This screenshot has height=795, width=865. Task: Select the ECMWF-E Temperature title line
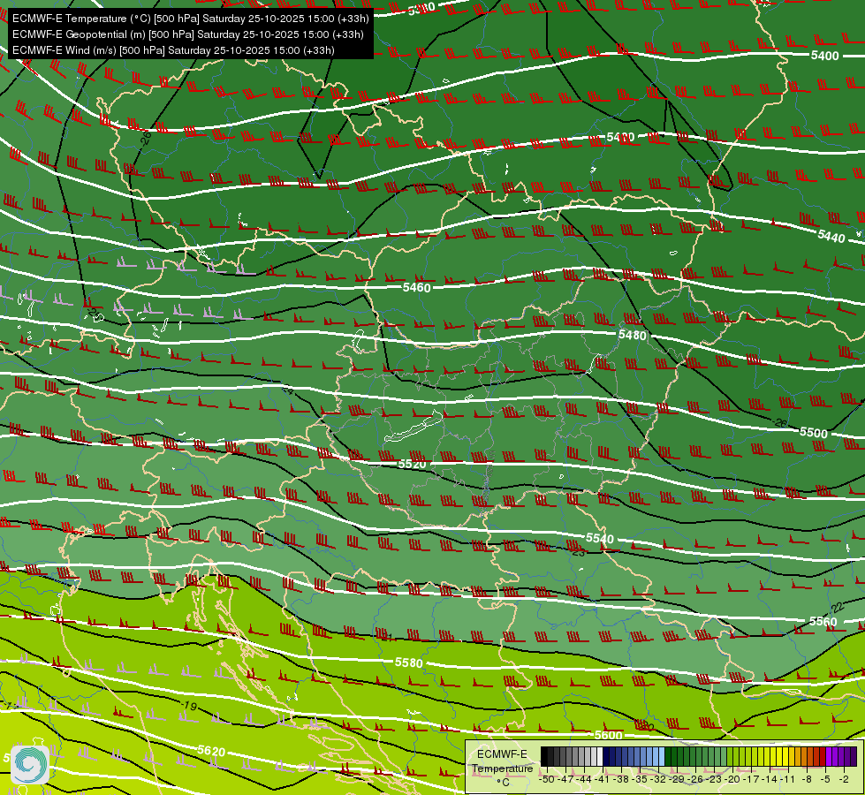(x=190, y=19)
